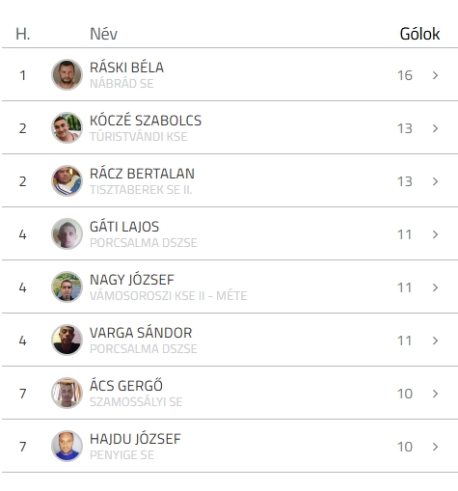Open Ács Gergő's avatar thumbnail

67,393
